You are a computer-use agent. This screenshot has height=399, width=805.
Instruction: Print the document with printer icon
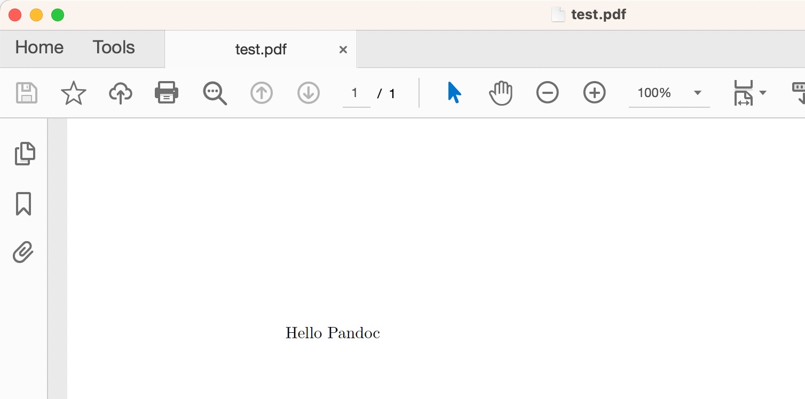(167, 93)
